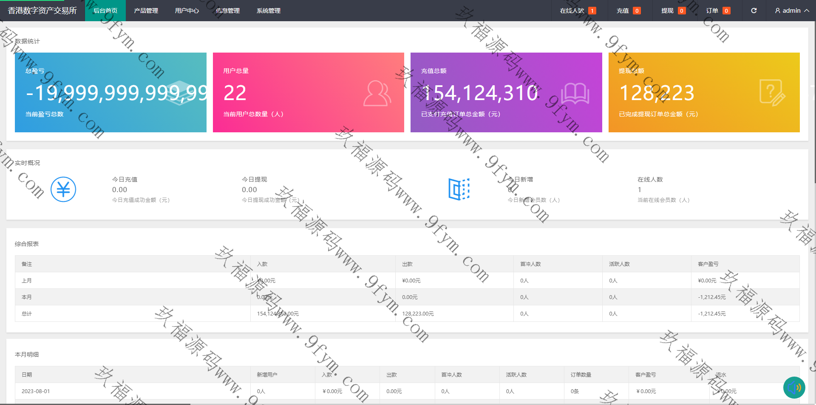Screen dimensions: 816x405
Task: Click the user silhouette icon on pink card
Action: tap(377, 93)
